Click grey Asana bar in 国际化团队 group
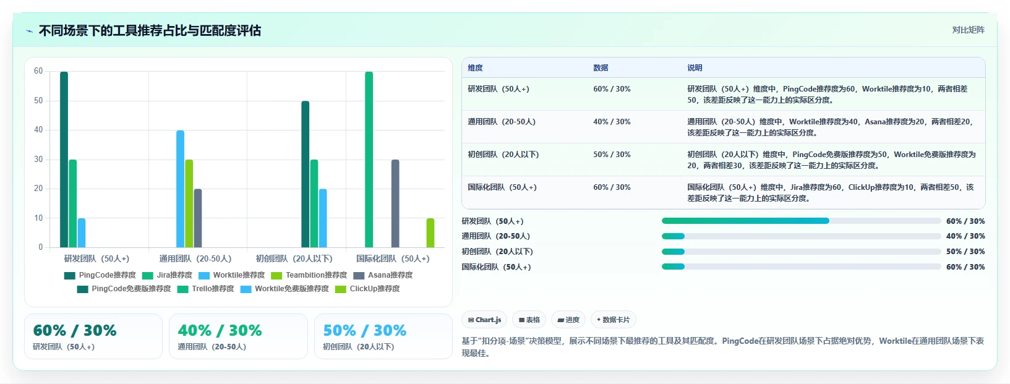Screen dimensions: 1010x384 pyautogui.click(x=395, y=203)
